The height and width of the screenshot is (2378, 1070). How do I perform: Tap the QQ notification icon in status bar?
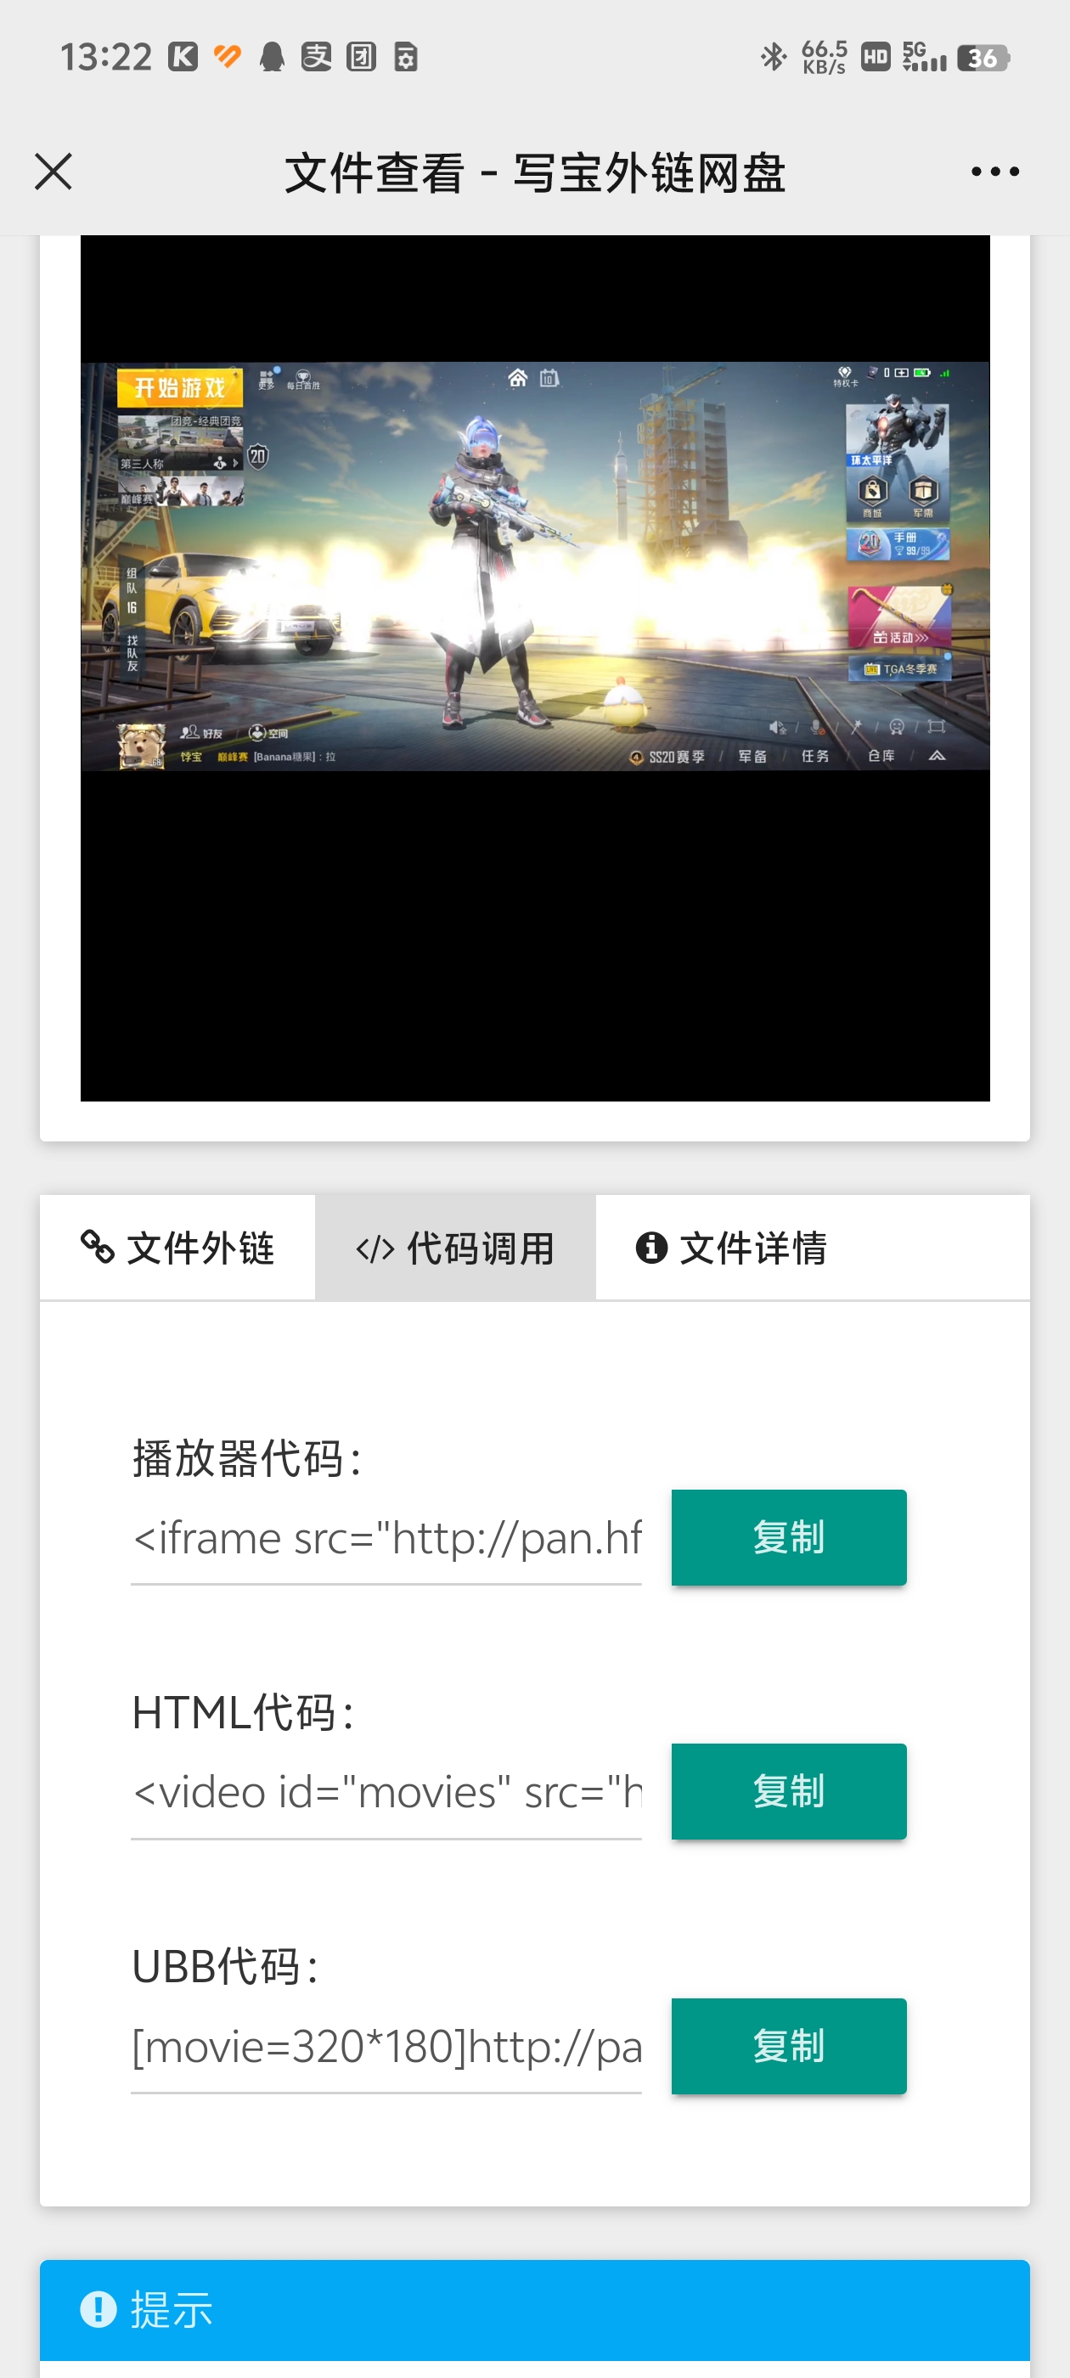[x=272, y=57]
